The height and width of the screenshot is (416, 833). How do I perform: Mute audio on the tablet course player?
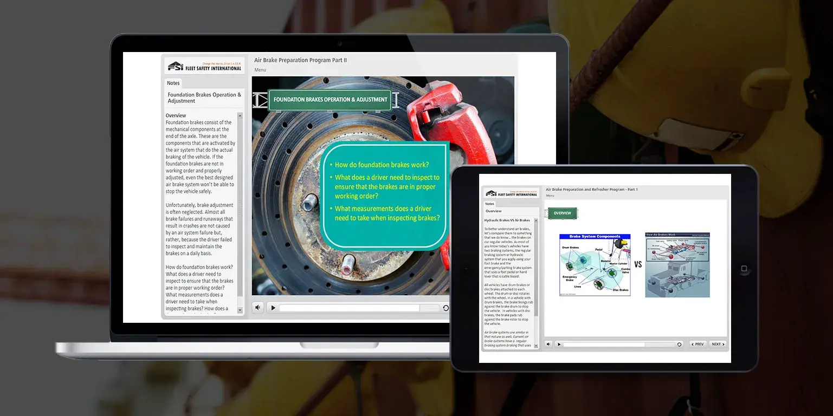[548, 344]
